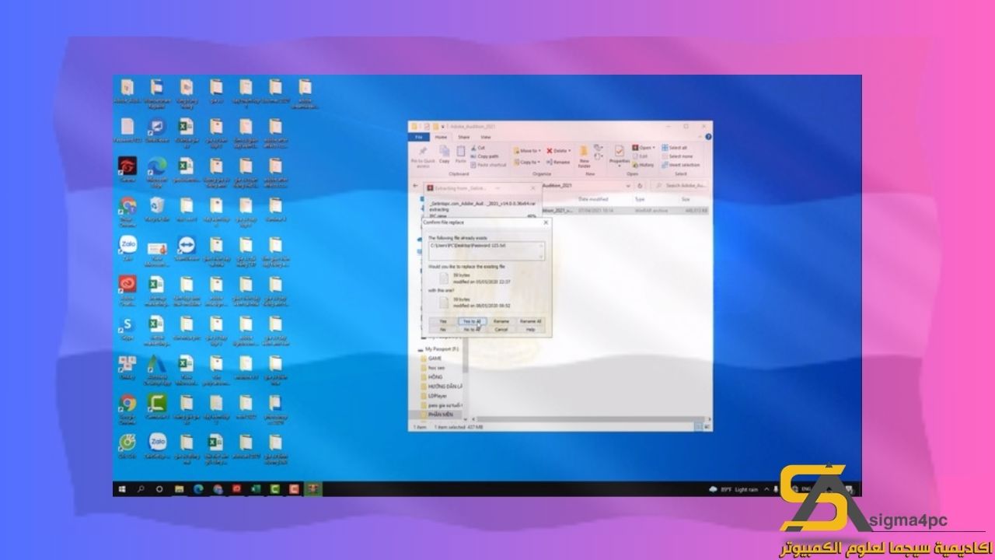Image resolution: width=995 pixels, height=560 pixels.
Task: Click the Garena desktop icon
Action: 127,170
